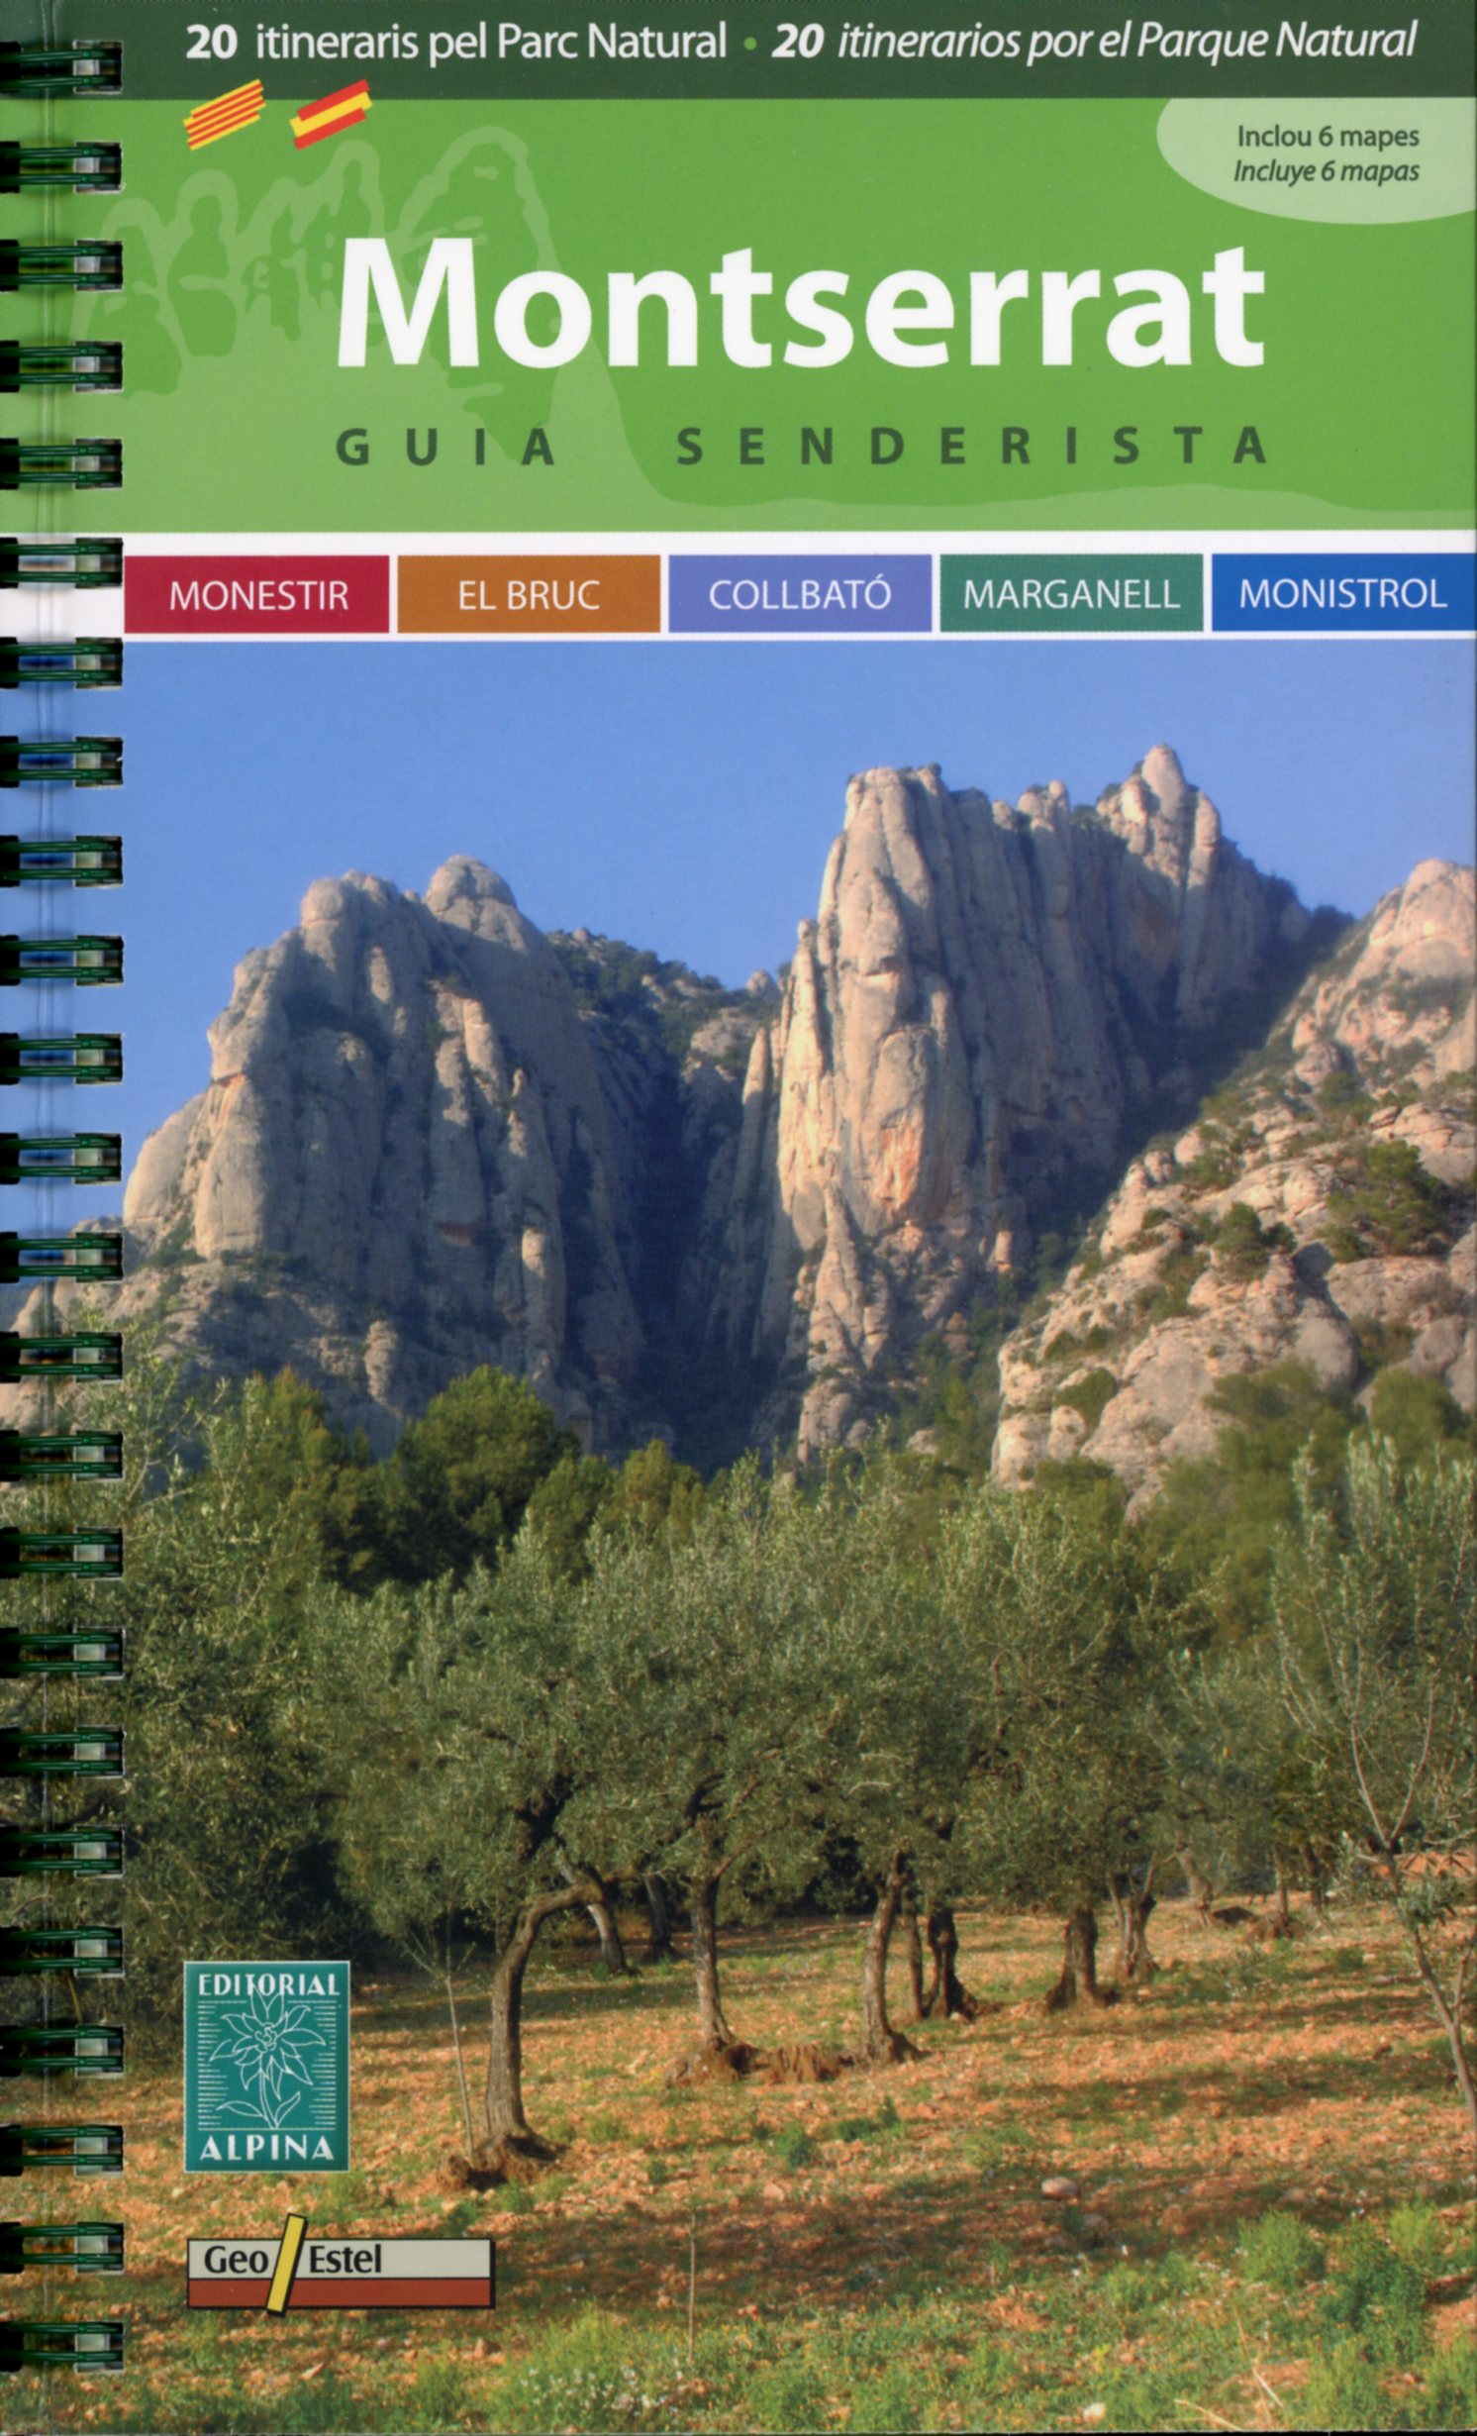Click the rounded rock massif on left
The image size is (1477, 2436).
[x=396, y=1089]
